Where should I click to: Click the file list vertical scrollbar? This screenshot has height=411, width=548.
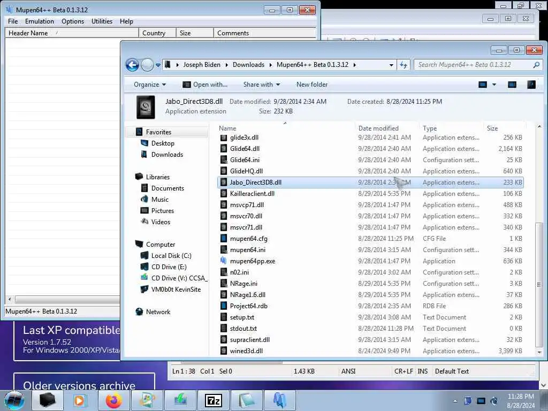pos(539,284)
